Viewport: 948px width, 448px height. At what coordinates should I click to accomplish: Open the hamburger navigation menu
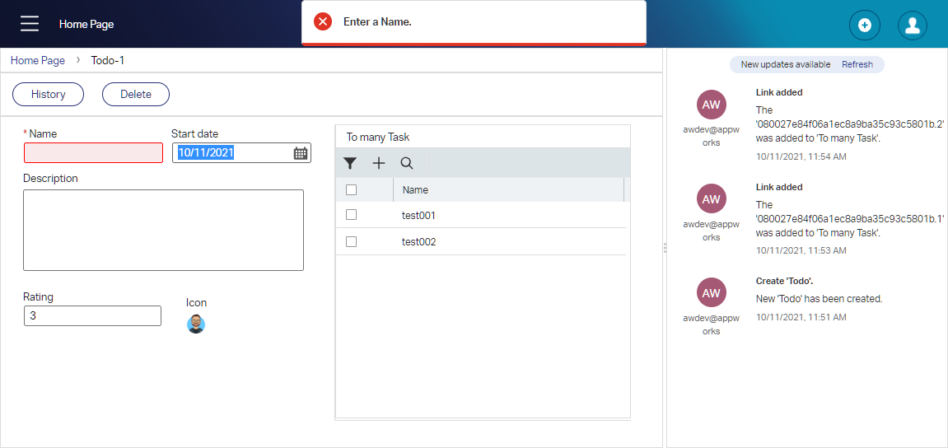30,24
